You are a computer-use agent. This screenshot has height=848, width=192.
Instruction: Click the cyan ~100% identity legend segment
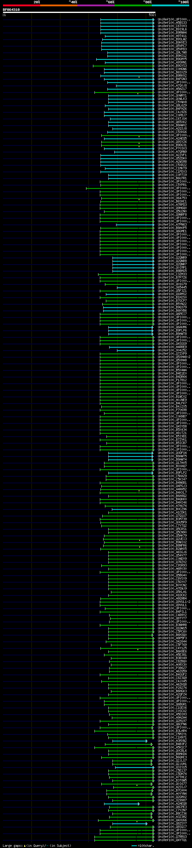pyautogui.click(x=170, y=5)
